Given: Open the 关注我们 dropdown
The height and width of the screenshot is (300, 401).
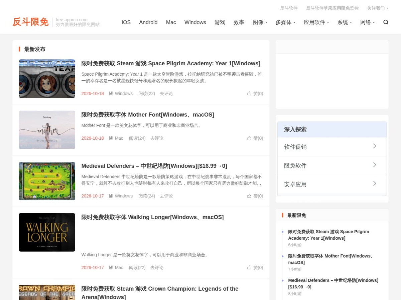Looking at the screenshot, I should 378,8.
